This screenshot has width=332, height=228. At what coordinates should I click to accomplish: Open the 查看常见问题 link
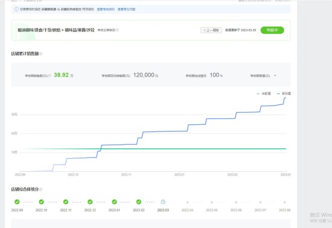tap(126, 9)
